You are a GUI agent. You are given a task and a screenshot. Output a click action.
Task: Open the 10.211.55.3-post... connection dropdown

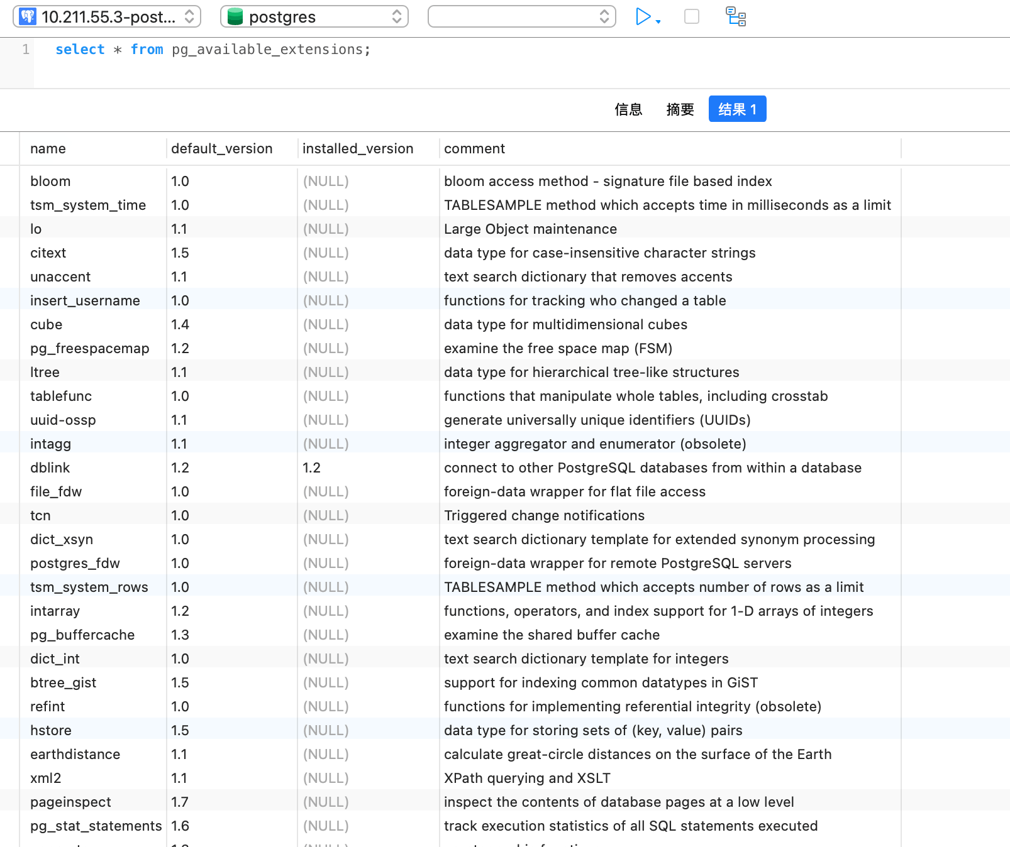(x=107, y=17)
